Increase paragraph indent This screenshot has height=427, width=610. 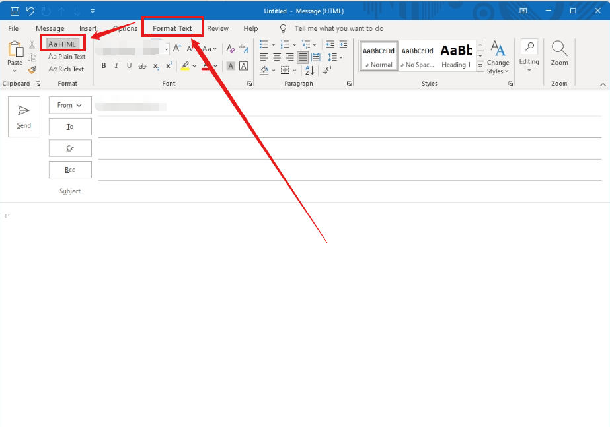(x=343, y=44)
